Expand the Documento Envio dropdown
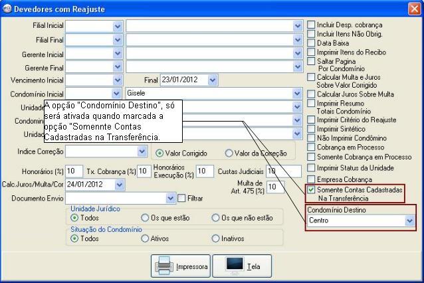Screen dimensions: 424x283 click(171, 198)
